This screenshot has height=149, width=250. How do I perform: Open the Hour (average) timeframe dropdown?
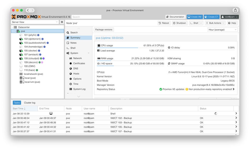[223, 30]
